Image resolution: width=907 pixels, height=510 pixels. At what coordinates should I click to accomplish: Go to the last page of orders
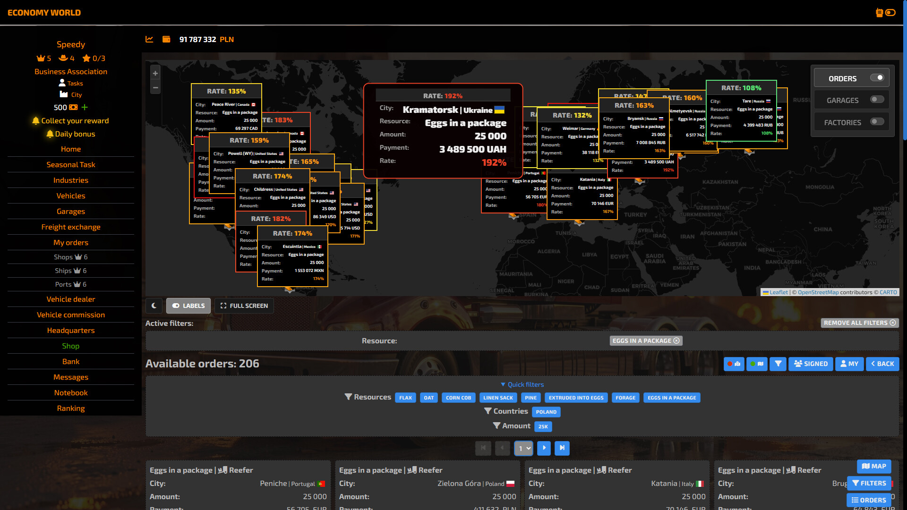[x=562, y=448]
